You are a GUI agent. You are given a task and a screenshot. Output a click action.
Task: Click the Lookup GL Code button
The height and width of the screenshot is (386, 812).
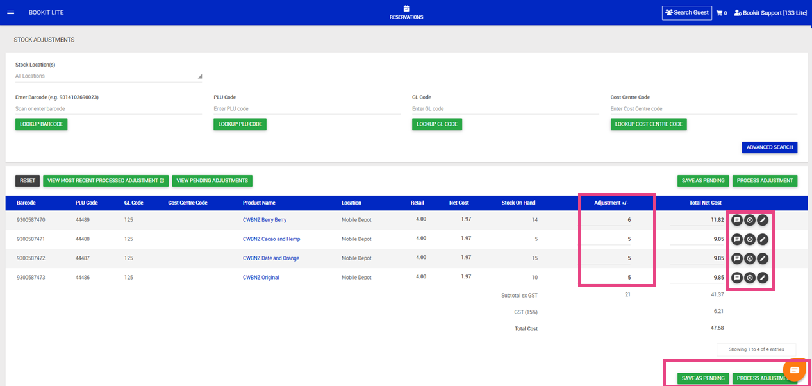tap(437, 124)
